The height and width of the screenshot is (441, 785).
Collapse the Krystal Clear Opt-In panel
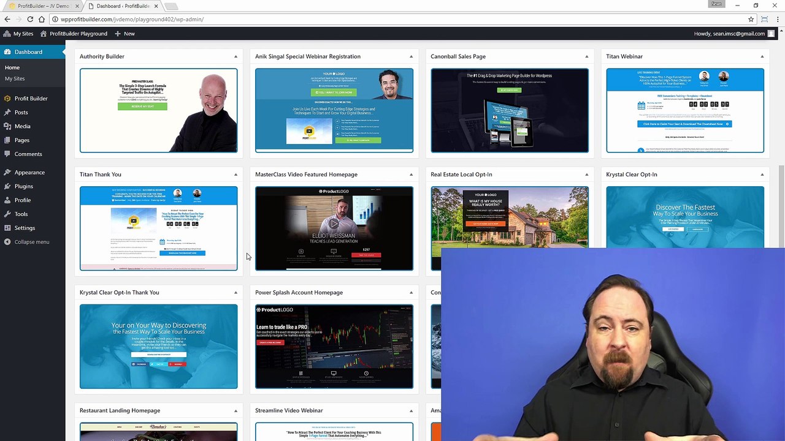tap(762, 175)
